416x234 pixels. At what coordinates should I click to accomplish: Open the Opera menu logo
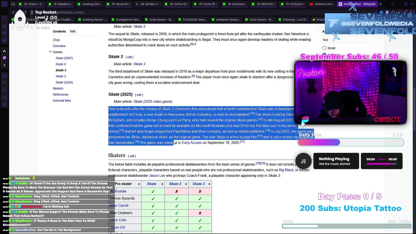click(5, 4)
